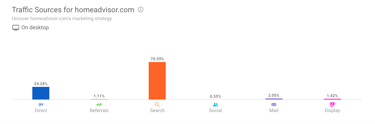Click the desktop monitor icon
Viewport: 375px width, 124px height.
[x=16, y=28]
